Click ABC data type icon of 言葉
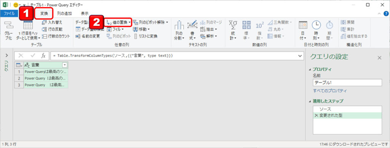Viewport: 390px width, 148px height. tap(27, 65)
